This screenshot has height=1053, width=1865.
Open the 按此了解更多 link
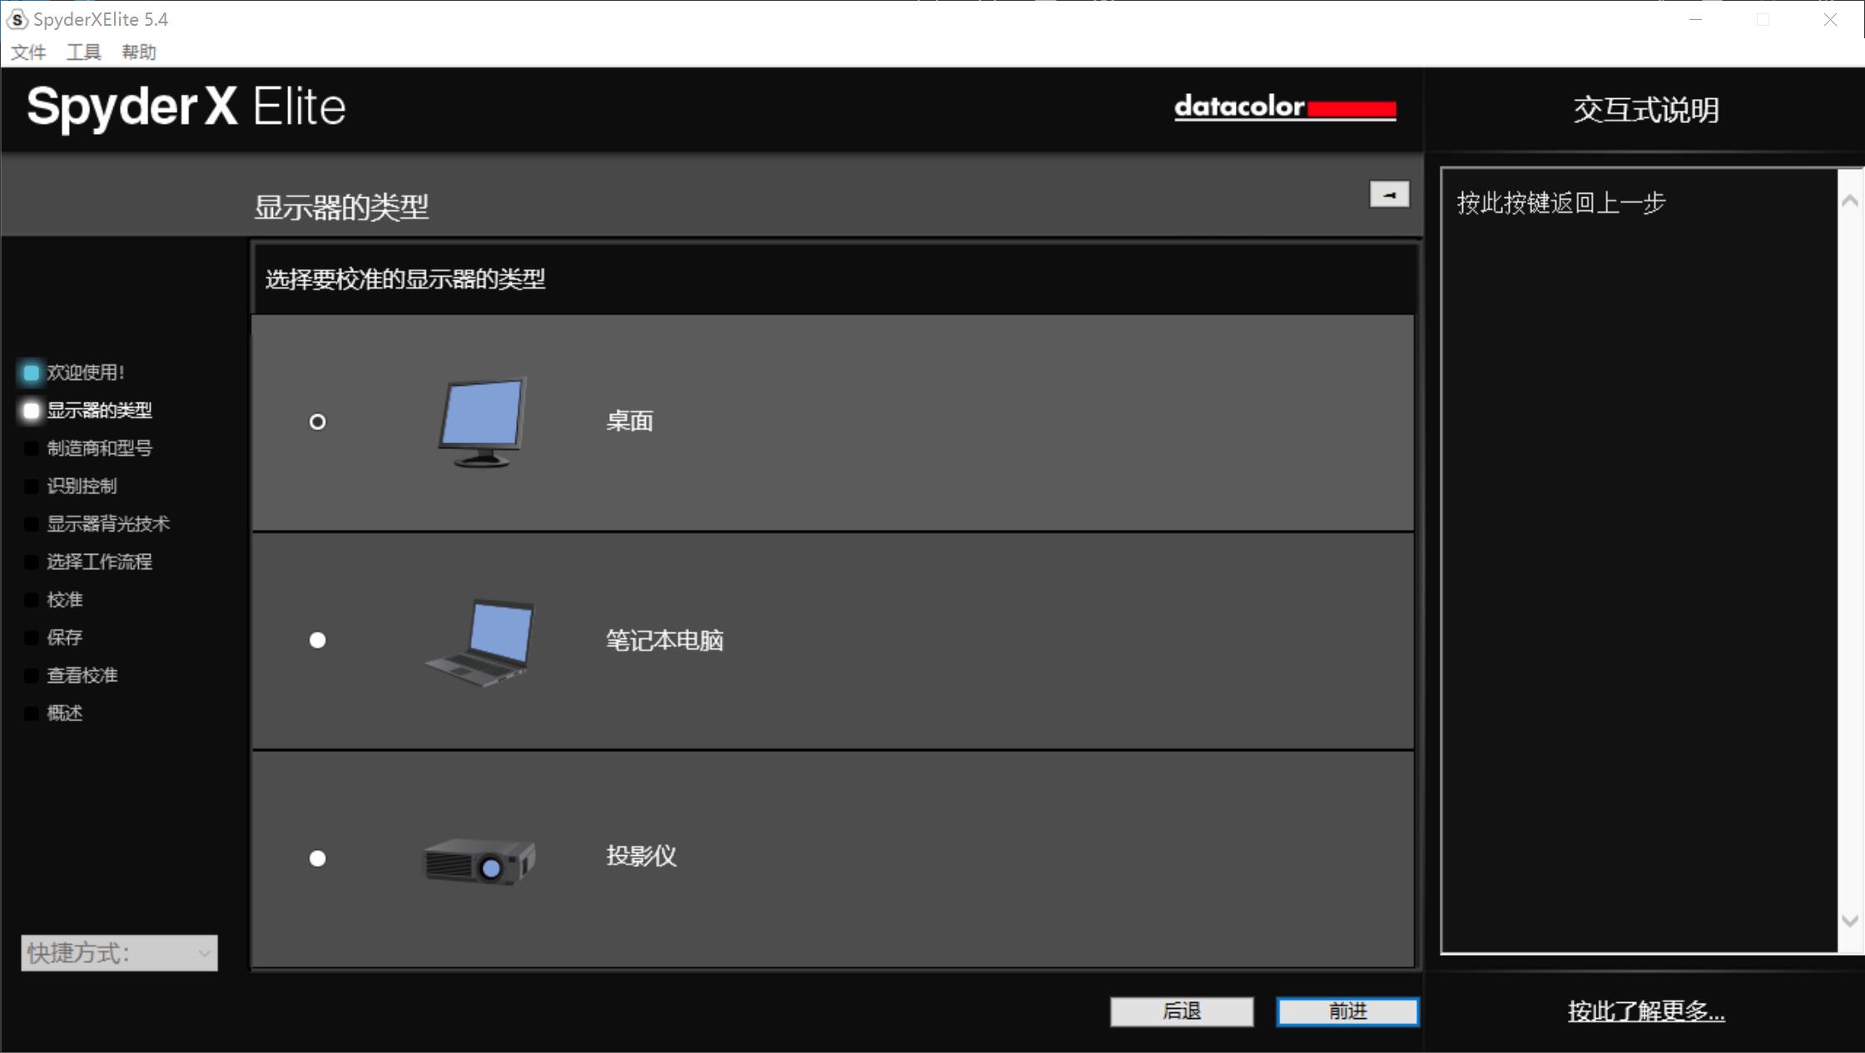click(x=1646, y=1011)
